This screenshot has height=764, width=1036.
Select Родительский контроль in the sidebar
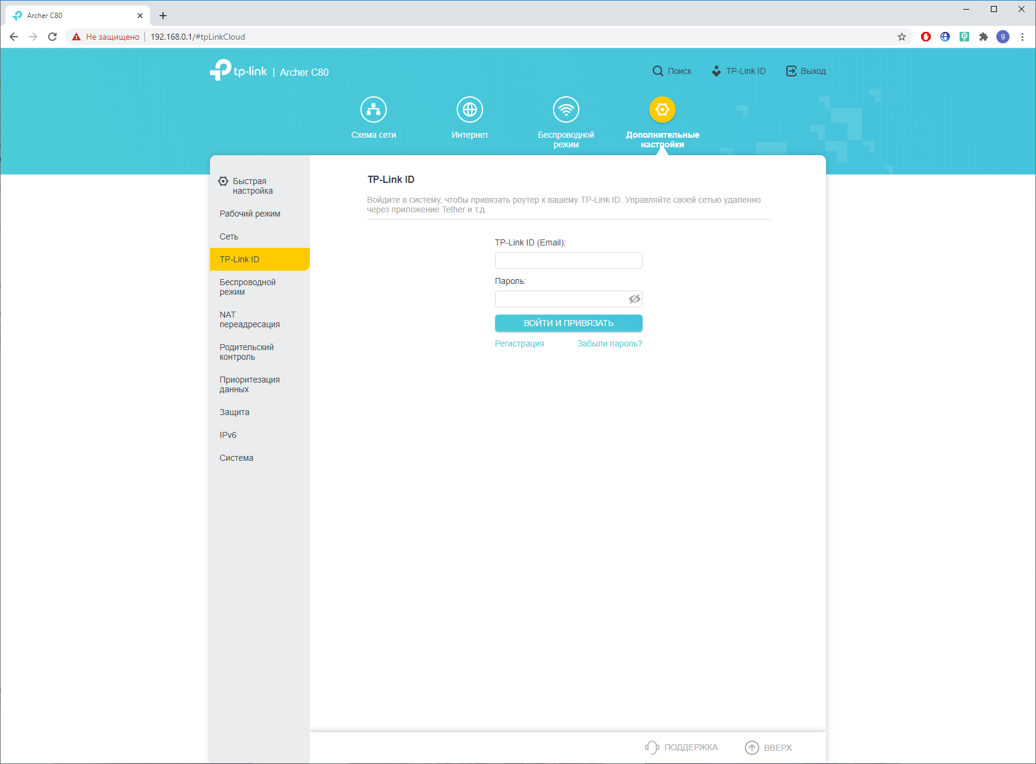[247, 352]
